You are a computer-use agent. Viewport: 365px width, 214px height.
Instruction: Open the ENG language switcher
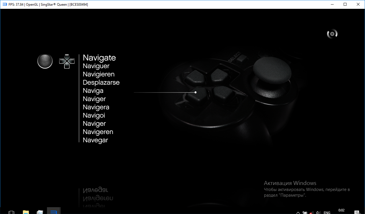327,212
